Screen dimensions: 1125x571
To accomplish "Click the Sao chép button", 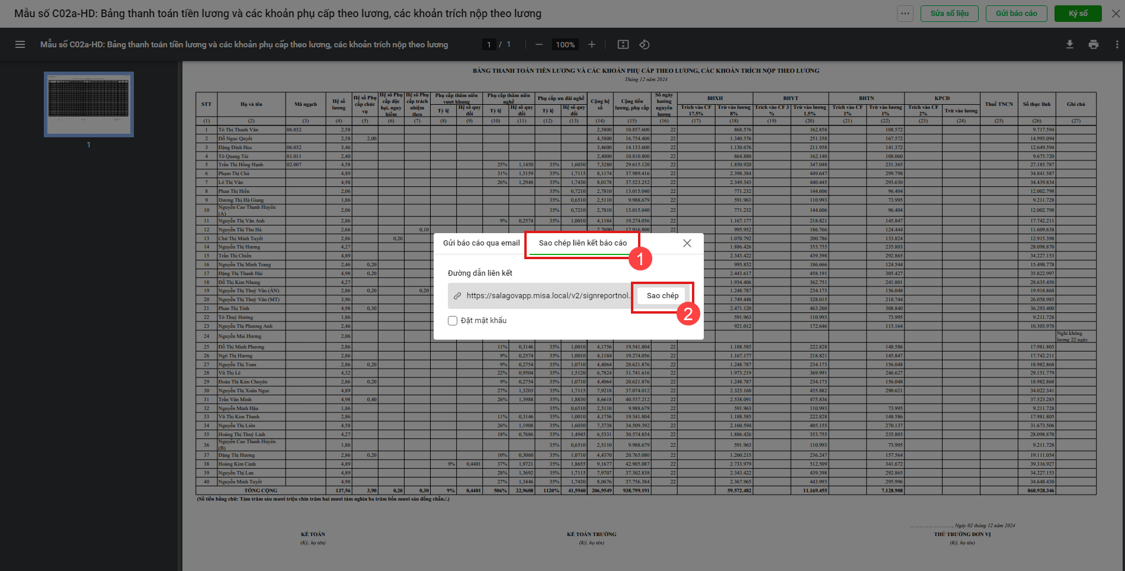I will pyautogui.click(x=662, y=296).
